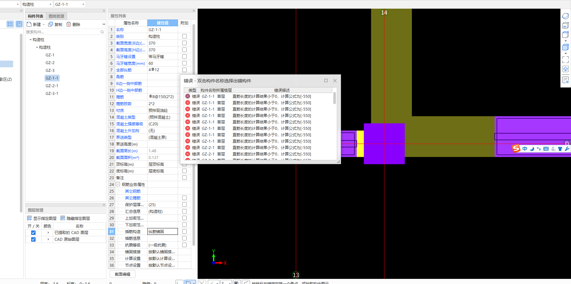Click the wrench settings icon in Sogou toolbar
Image resolution: width=571 pixels, height=284 pixels.
coord(567,149)
